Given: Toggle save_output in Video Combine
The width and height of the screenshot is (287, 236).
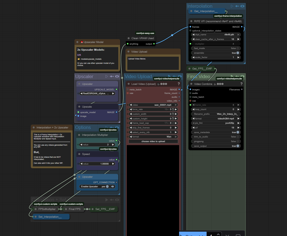Looking at the screenshot, I should [216, 146].
